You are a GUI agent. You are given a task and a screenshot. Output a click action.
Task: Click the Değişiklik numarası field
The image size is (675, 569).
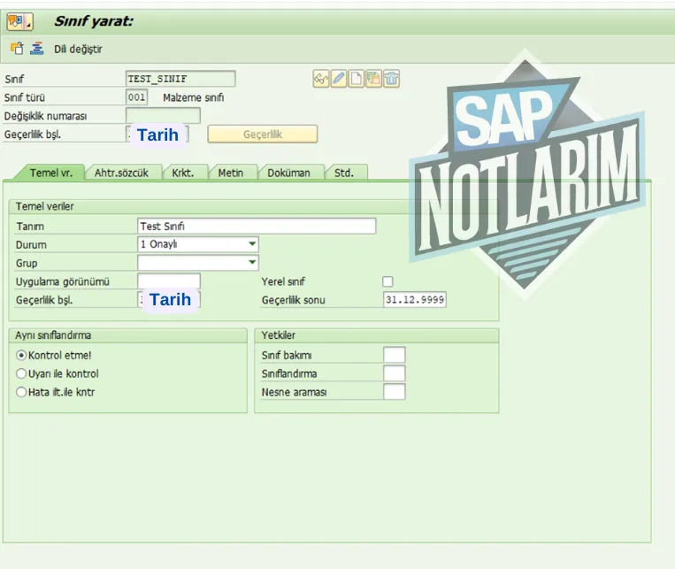pyautogui.click(x=163, y=116)
